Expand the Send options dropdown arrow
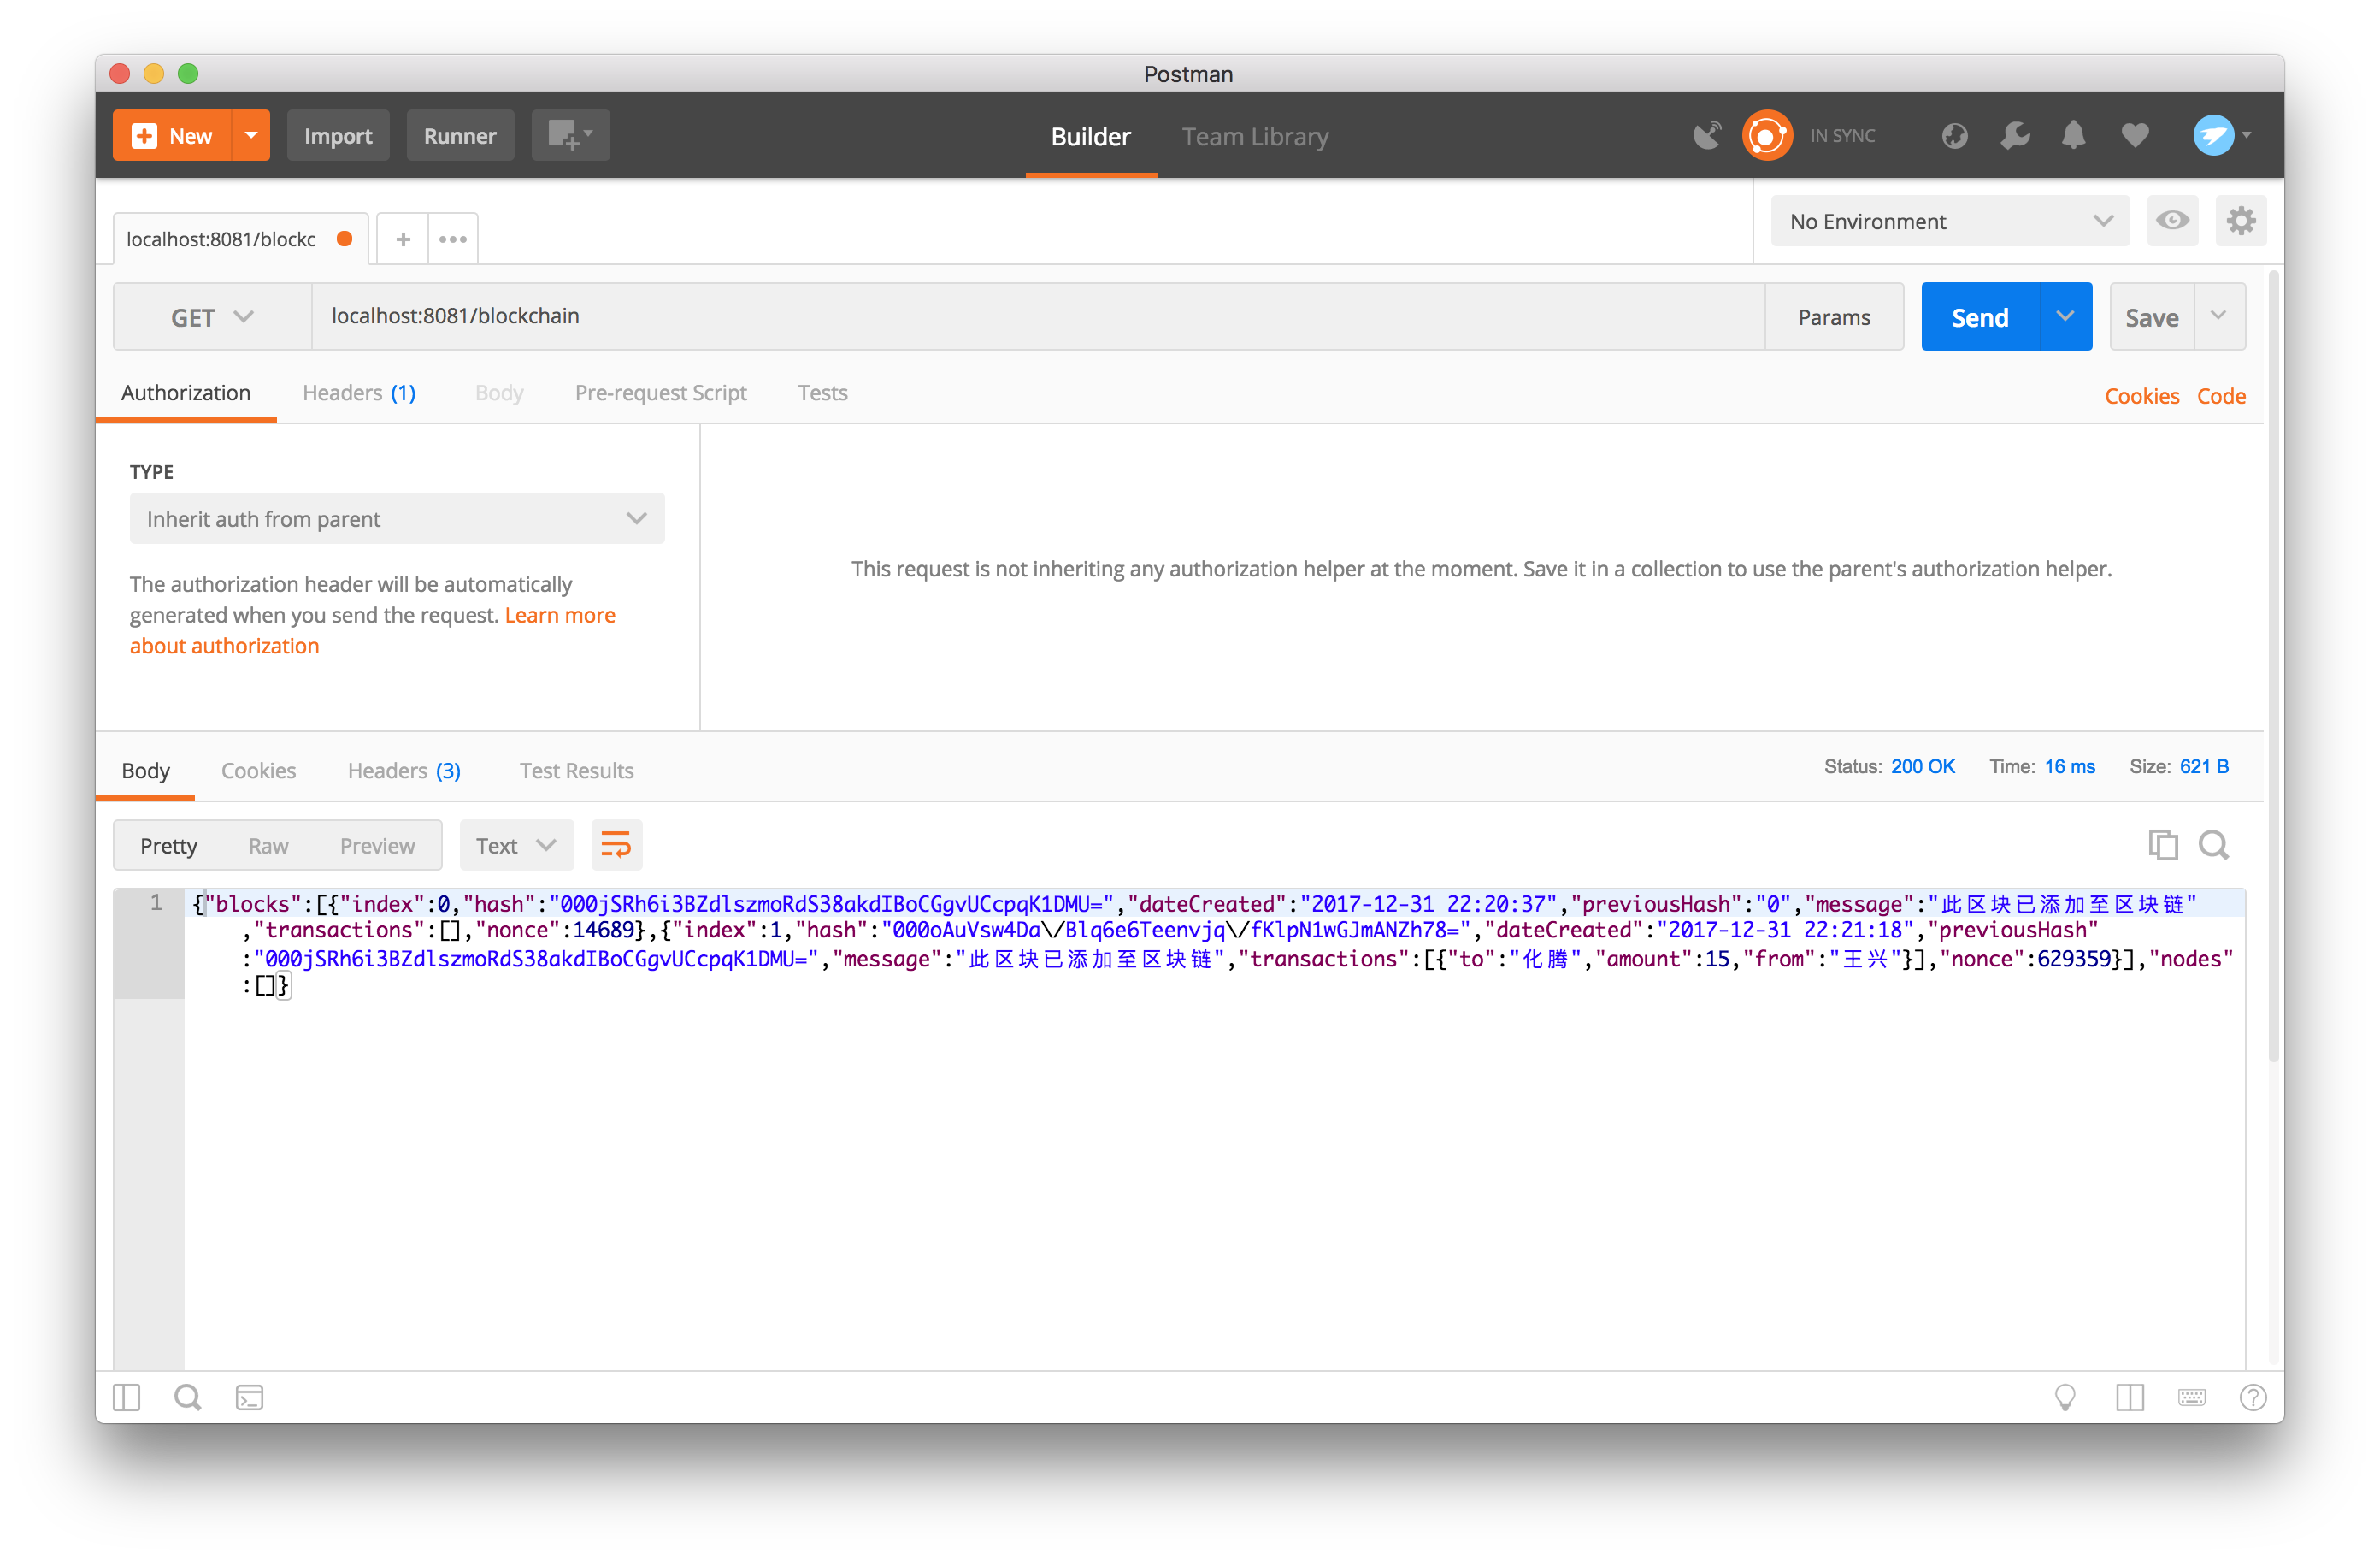This screenshot has height=1560, width=2380. pyautogui.click(x=2065, y=316)
